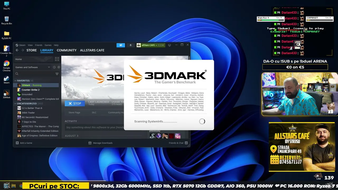Open Steam announcements megaphone button
The width and height of the screenshot is (338, 190).
click(x=121, y=45)
